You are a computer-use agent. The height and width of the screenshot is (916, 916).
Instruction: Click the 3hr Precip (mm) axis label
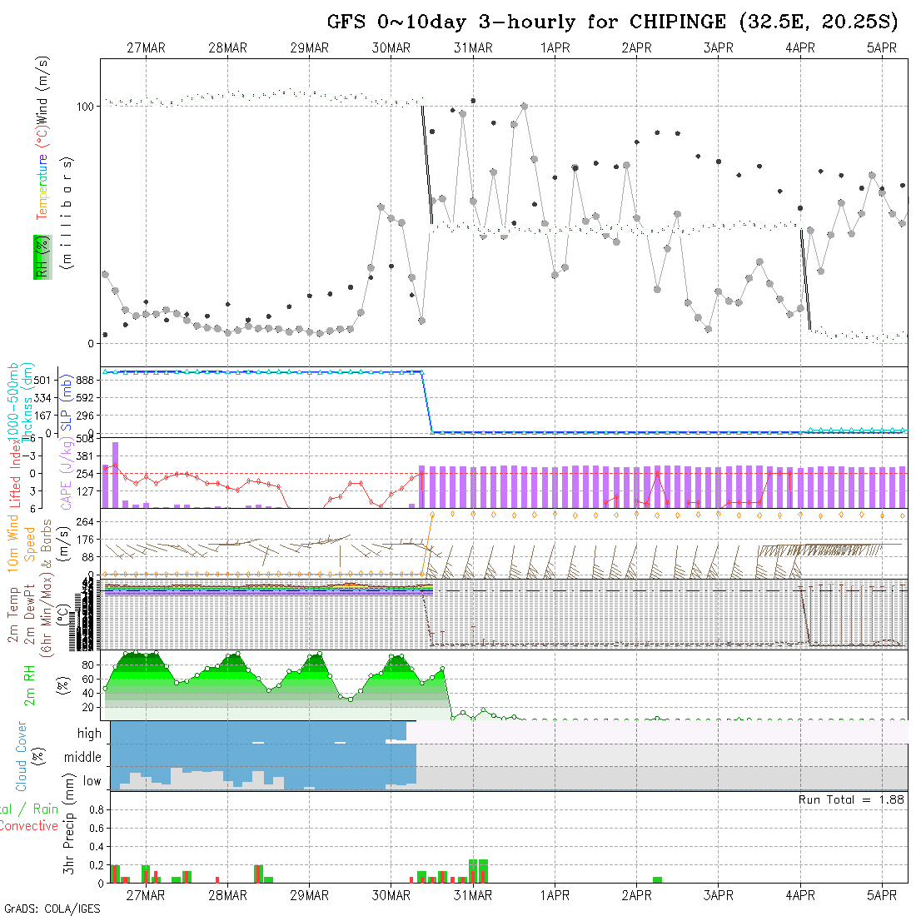[71, 837]
